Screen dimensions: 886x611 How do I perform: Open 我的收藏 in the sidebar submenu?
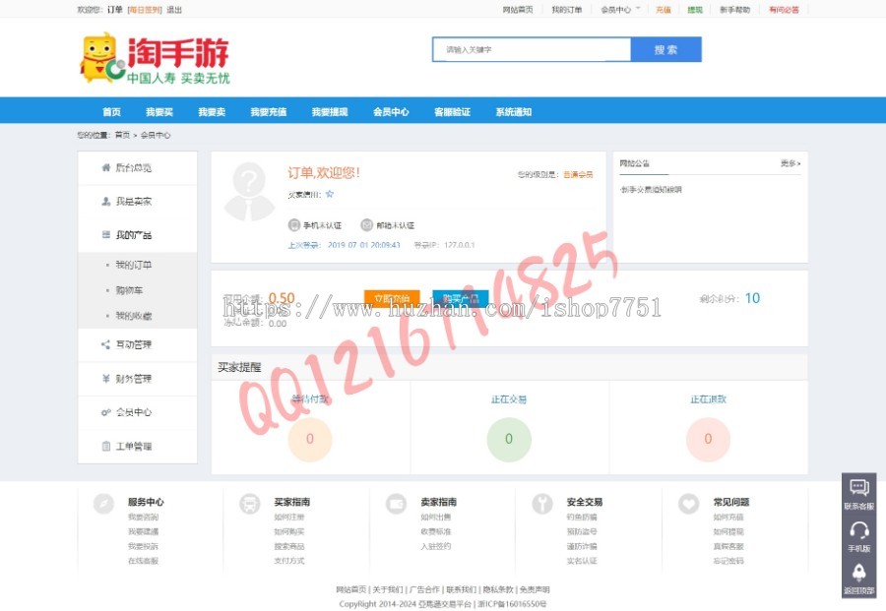tap(133, 316)
